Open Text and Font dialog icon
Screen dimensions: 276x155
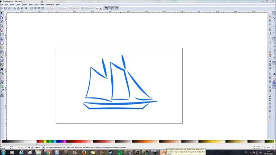[270, 99]
